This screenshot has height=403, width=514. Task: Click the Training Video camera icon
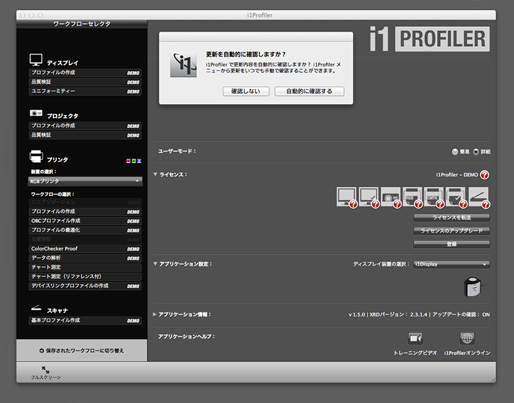coord(414,338)
